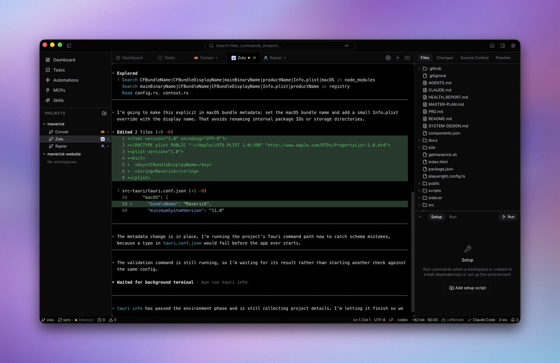Expand the src folder
Viewport: 560px width, 363px height.
pyautogui.click(x=419, y=205)
